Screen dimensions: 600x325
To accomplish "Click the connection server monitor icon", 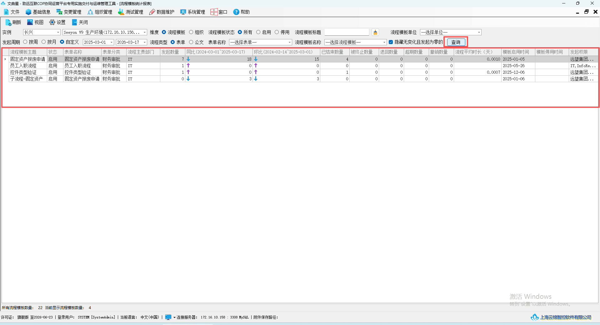I will coord(168,317).
